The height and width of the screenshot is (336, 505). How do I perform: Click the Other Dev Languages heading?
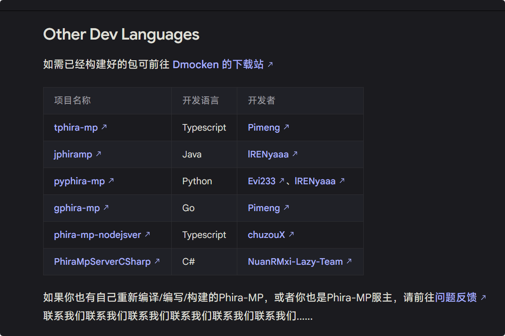121,34
